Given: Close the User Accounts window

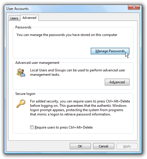Looking at the screenshot, I should click(x=134, y=7).
